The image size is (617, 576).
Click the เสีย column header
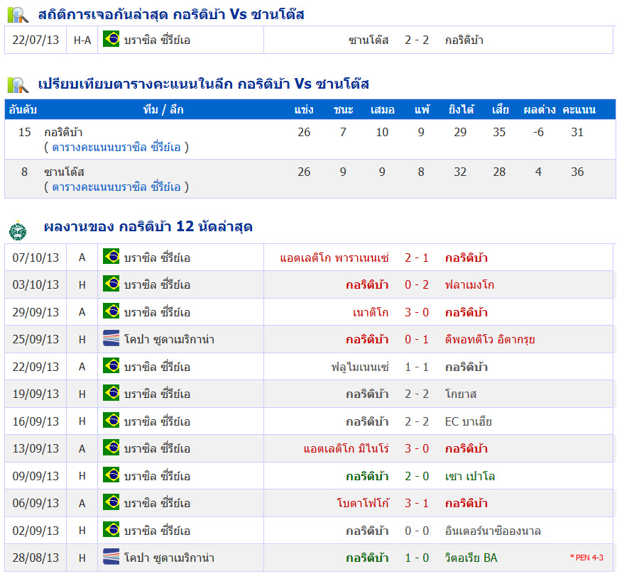point(500,110)
